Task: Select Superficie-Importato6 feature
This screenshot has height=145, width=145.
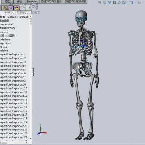Action: pyautogui.click(x=13, y=73)
